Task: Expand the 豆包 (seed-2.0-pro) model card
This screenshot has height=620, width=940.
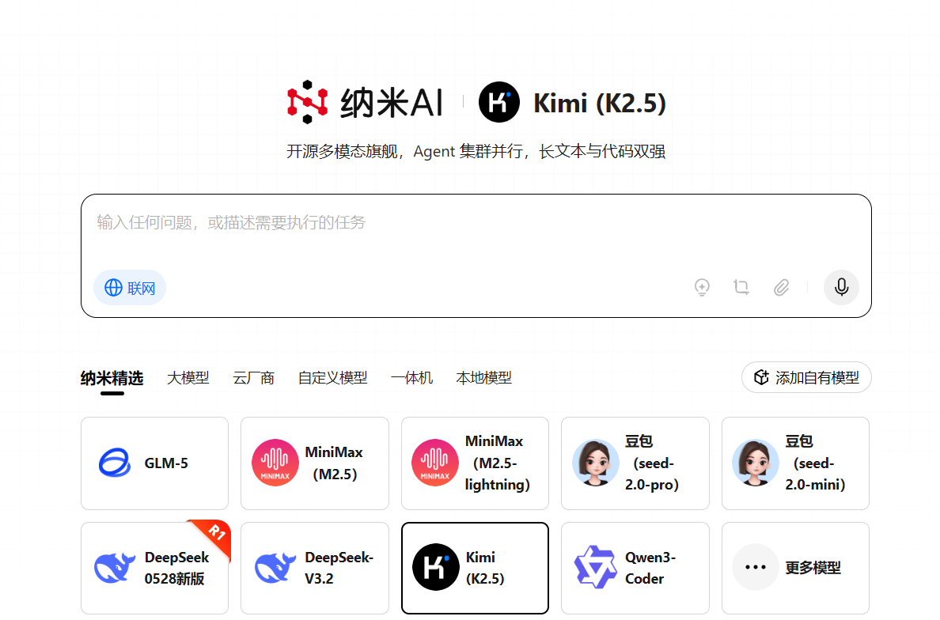Action: pos(635,463)
